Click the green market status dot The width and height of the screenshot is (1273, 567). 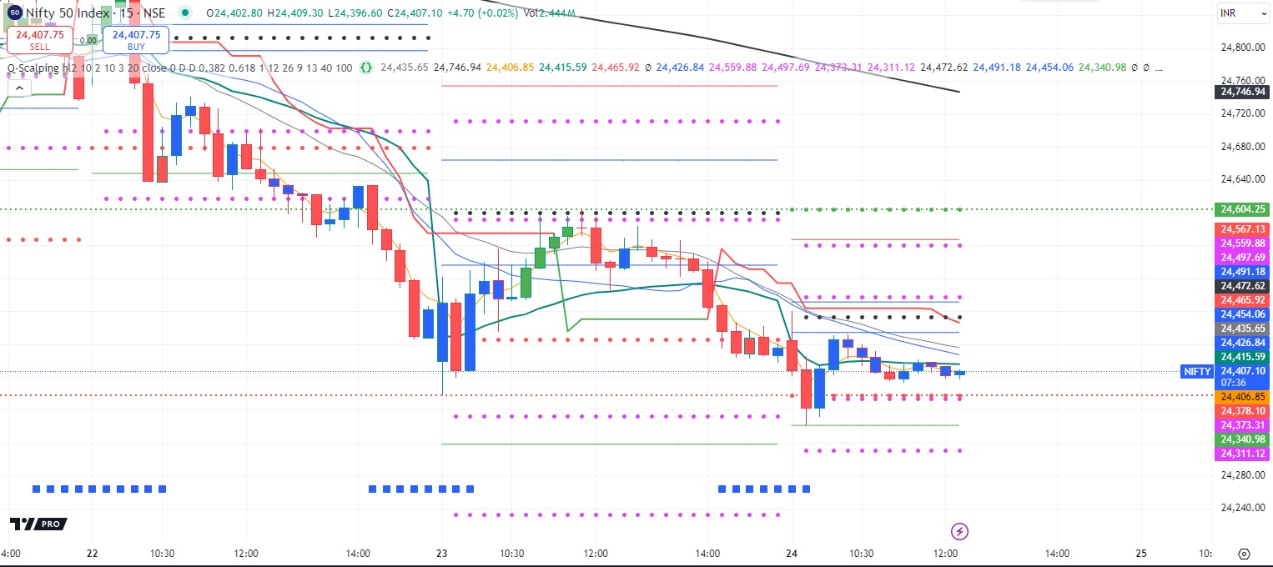(x=184, y=13)
